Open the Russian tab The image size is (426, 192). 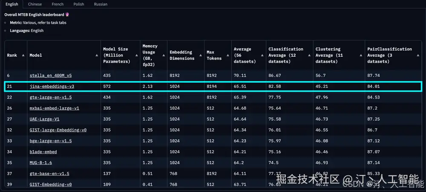(101, 4)
